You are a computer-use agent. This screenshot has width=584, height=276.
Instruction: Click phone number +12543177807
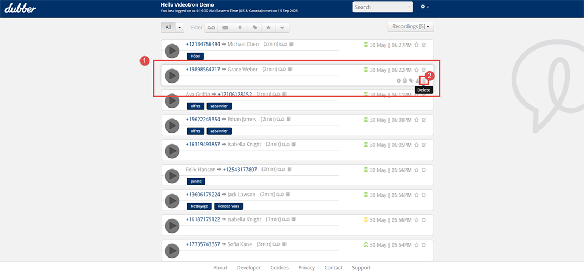(x=240, y=170)
